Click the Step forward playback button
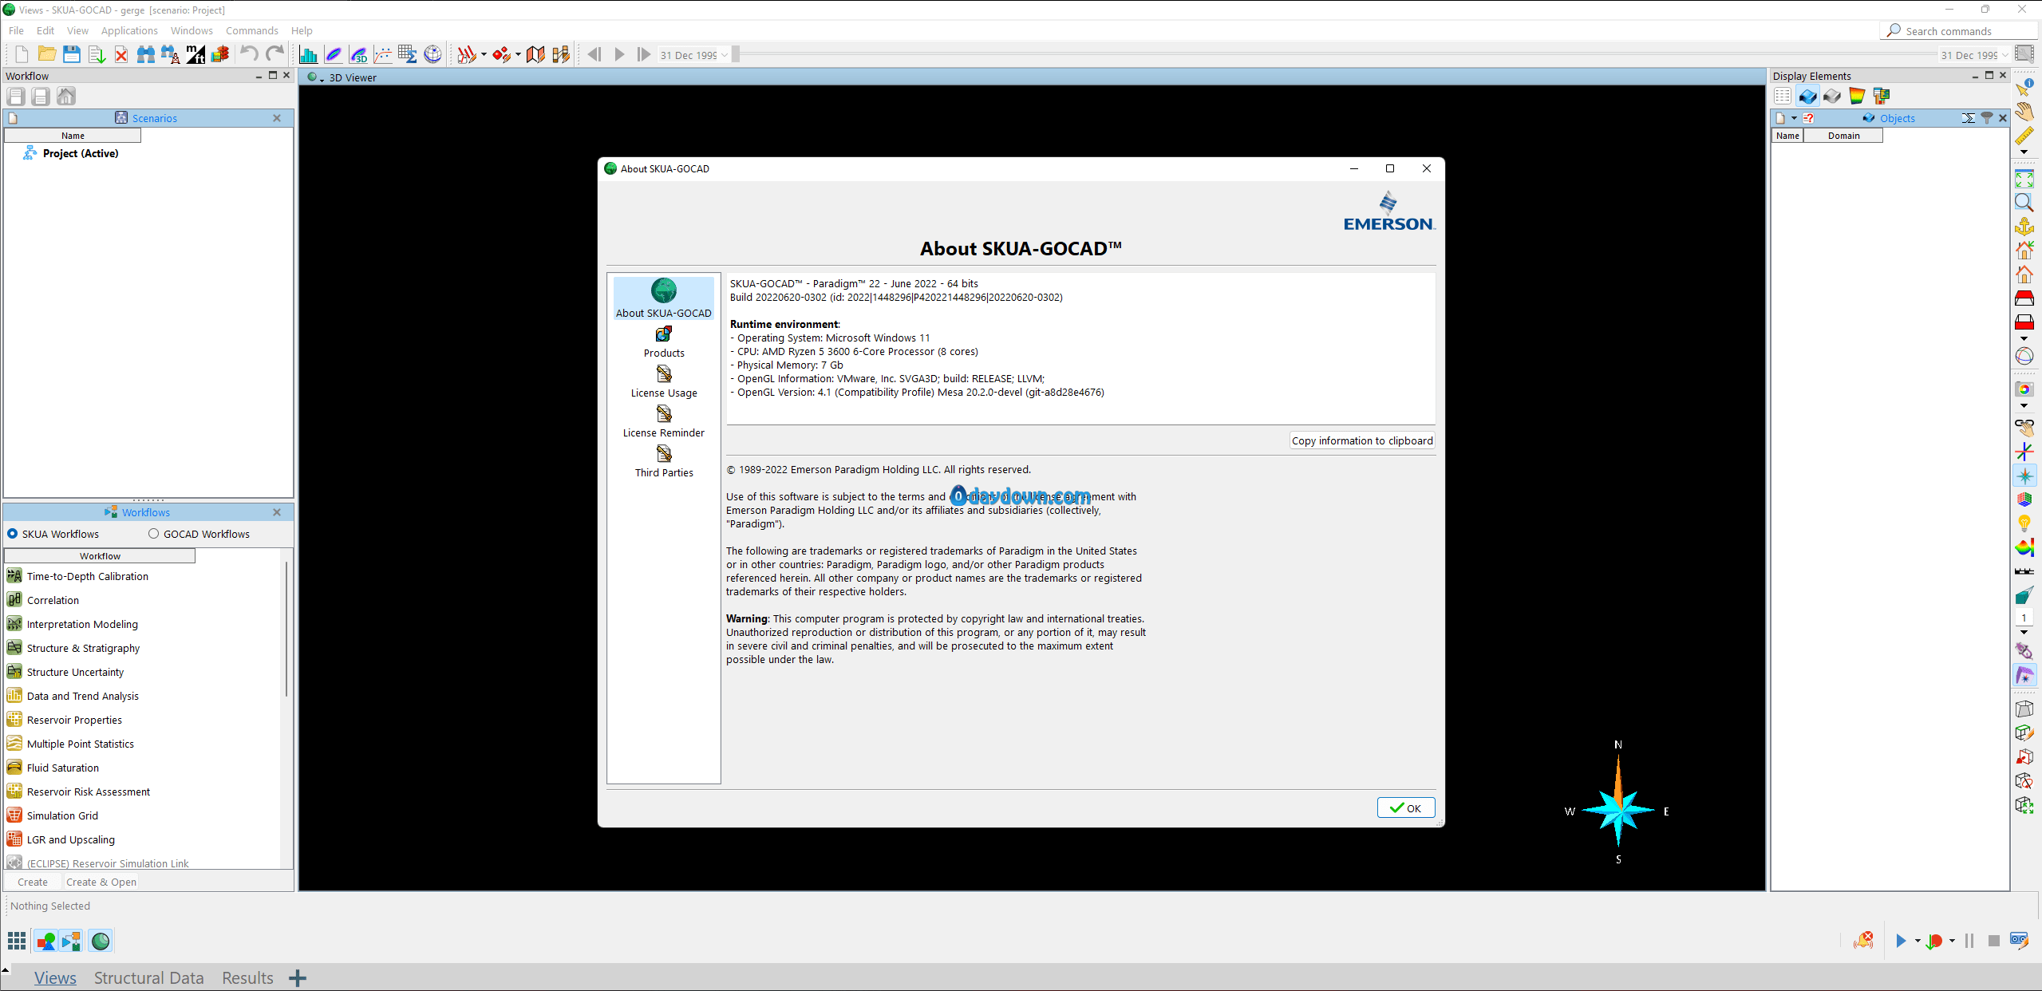This screenshot has height=991, width=2042. pyautogui.click(x=644, y=54)
